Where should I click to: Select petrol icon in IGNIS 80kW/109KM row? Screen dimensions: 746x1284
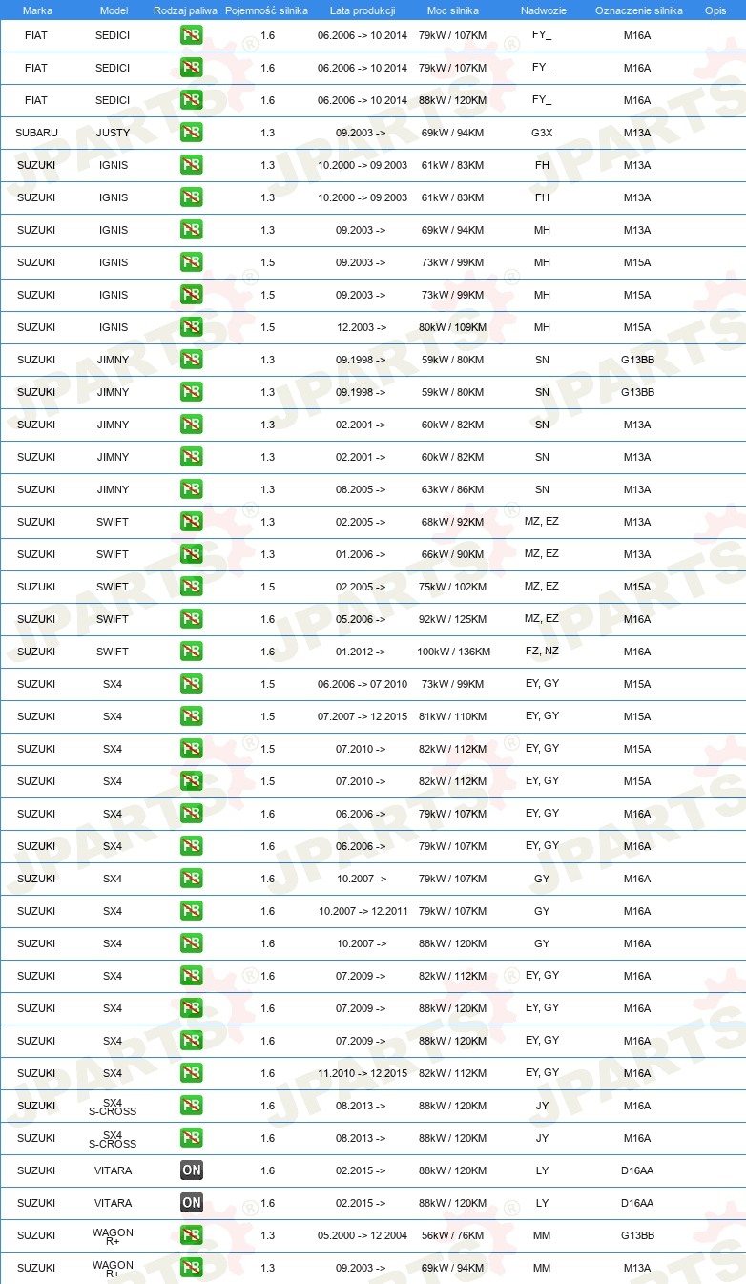click(x=192, y=327)
